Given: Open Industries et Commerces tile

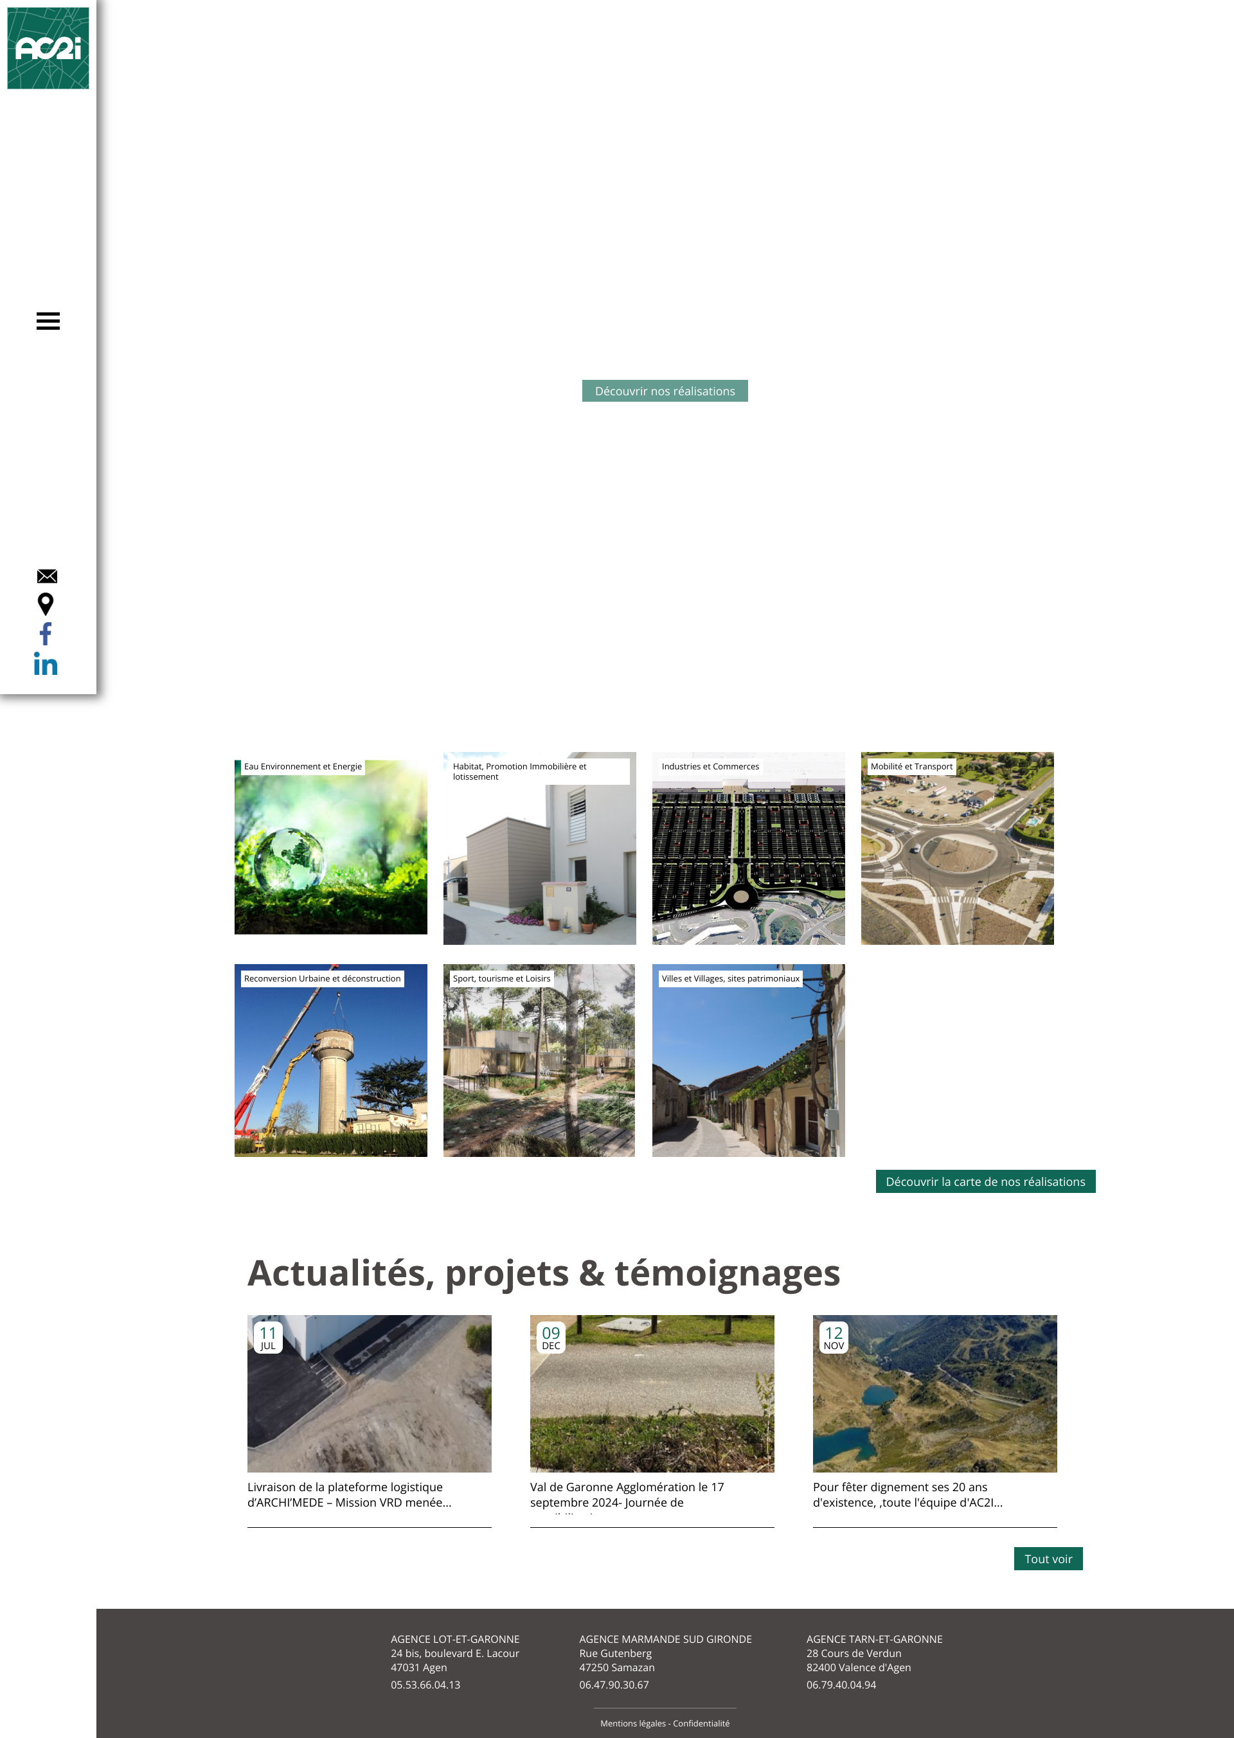Looking at the screenshot, I should 749,848.
